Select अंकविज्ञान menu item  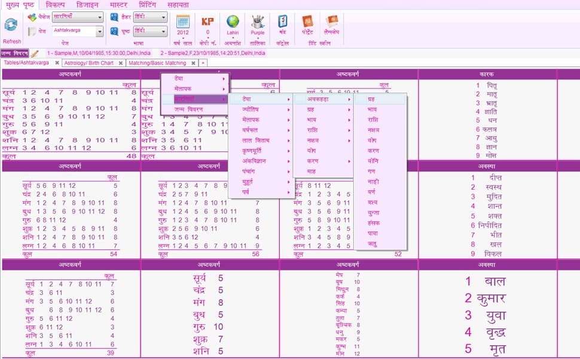point(261,162)
